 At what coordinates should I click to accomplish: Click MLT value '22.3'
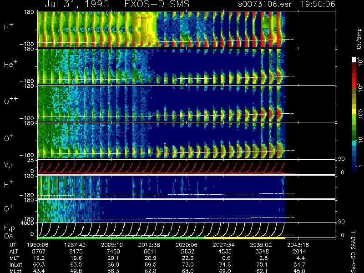tap(187, 258)
